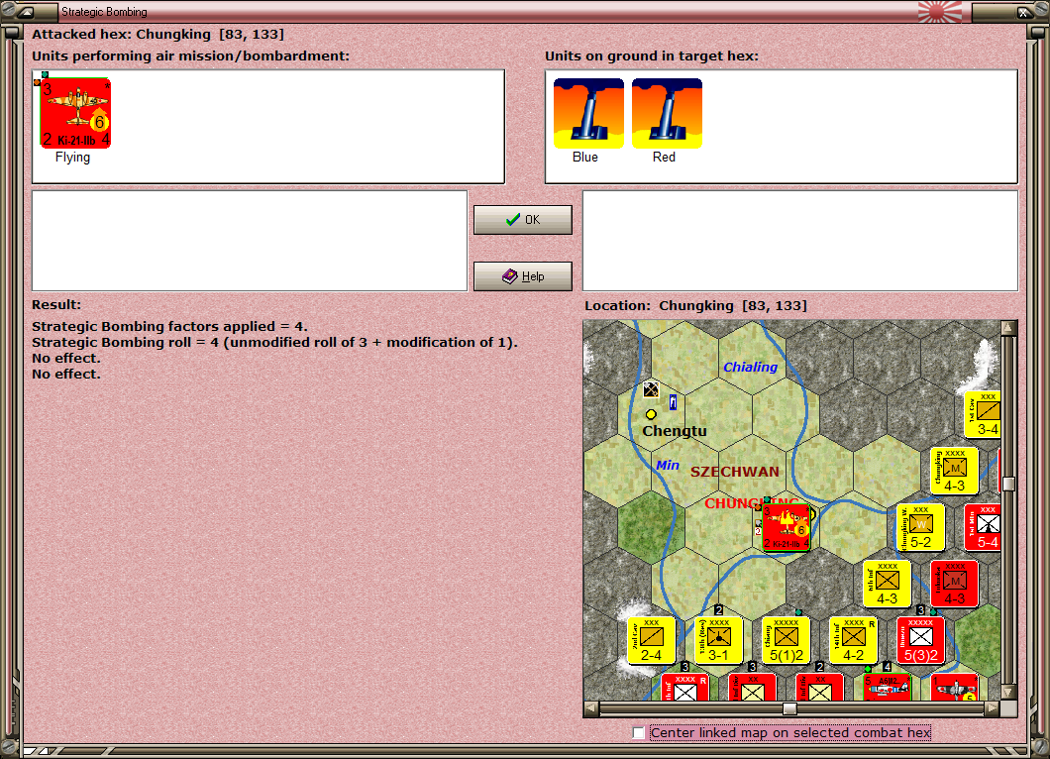The image size is (1050, 759).
Task: Click the 'Strategic Bombing roll = 4' result line
Action: coord(274,342)
